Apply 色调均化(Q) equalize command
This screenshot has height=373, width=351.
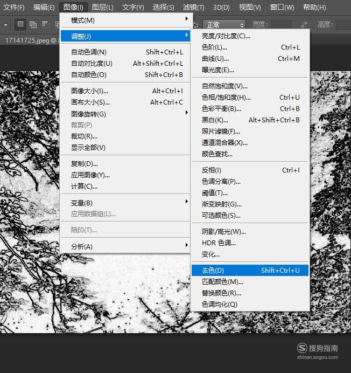point(250,304)
